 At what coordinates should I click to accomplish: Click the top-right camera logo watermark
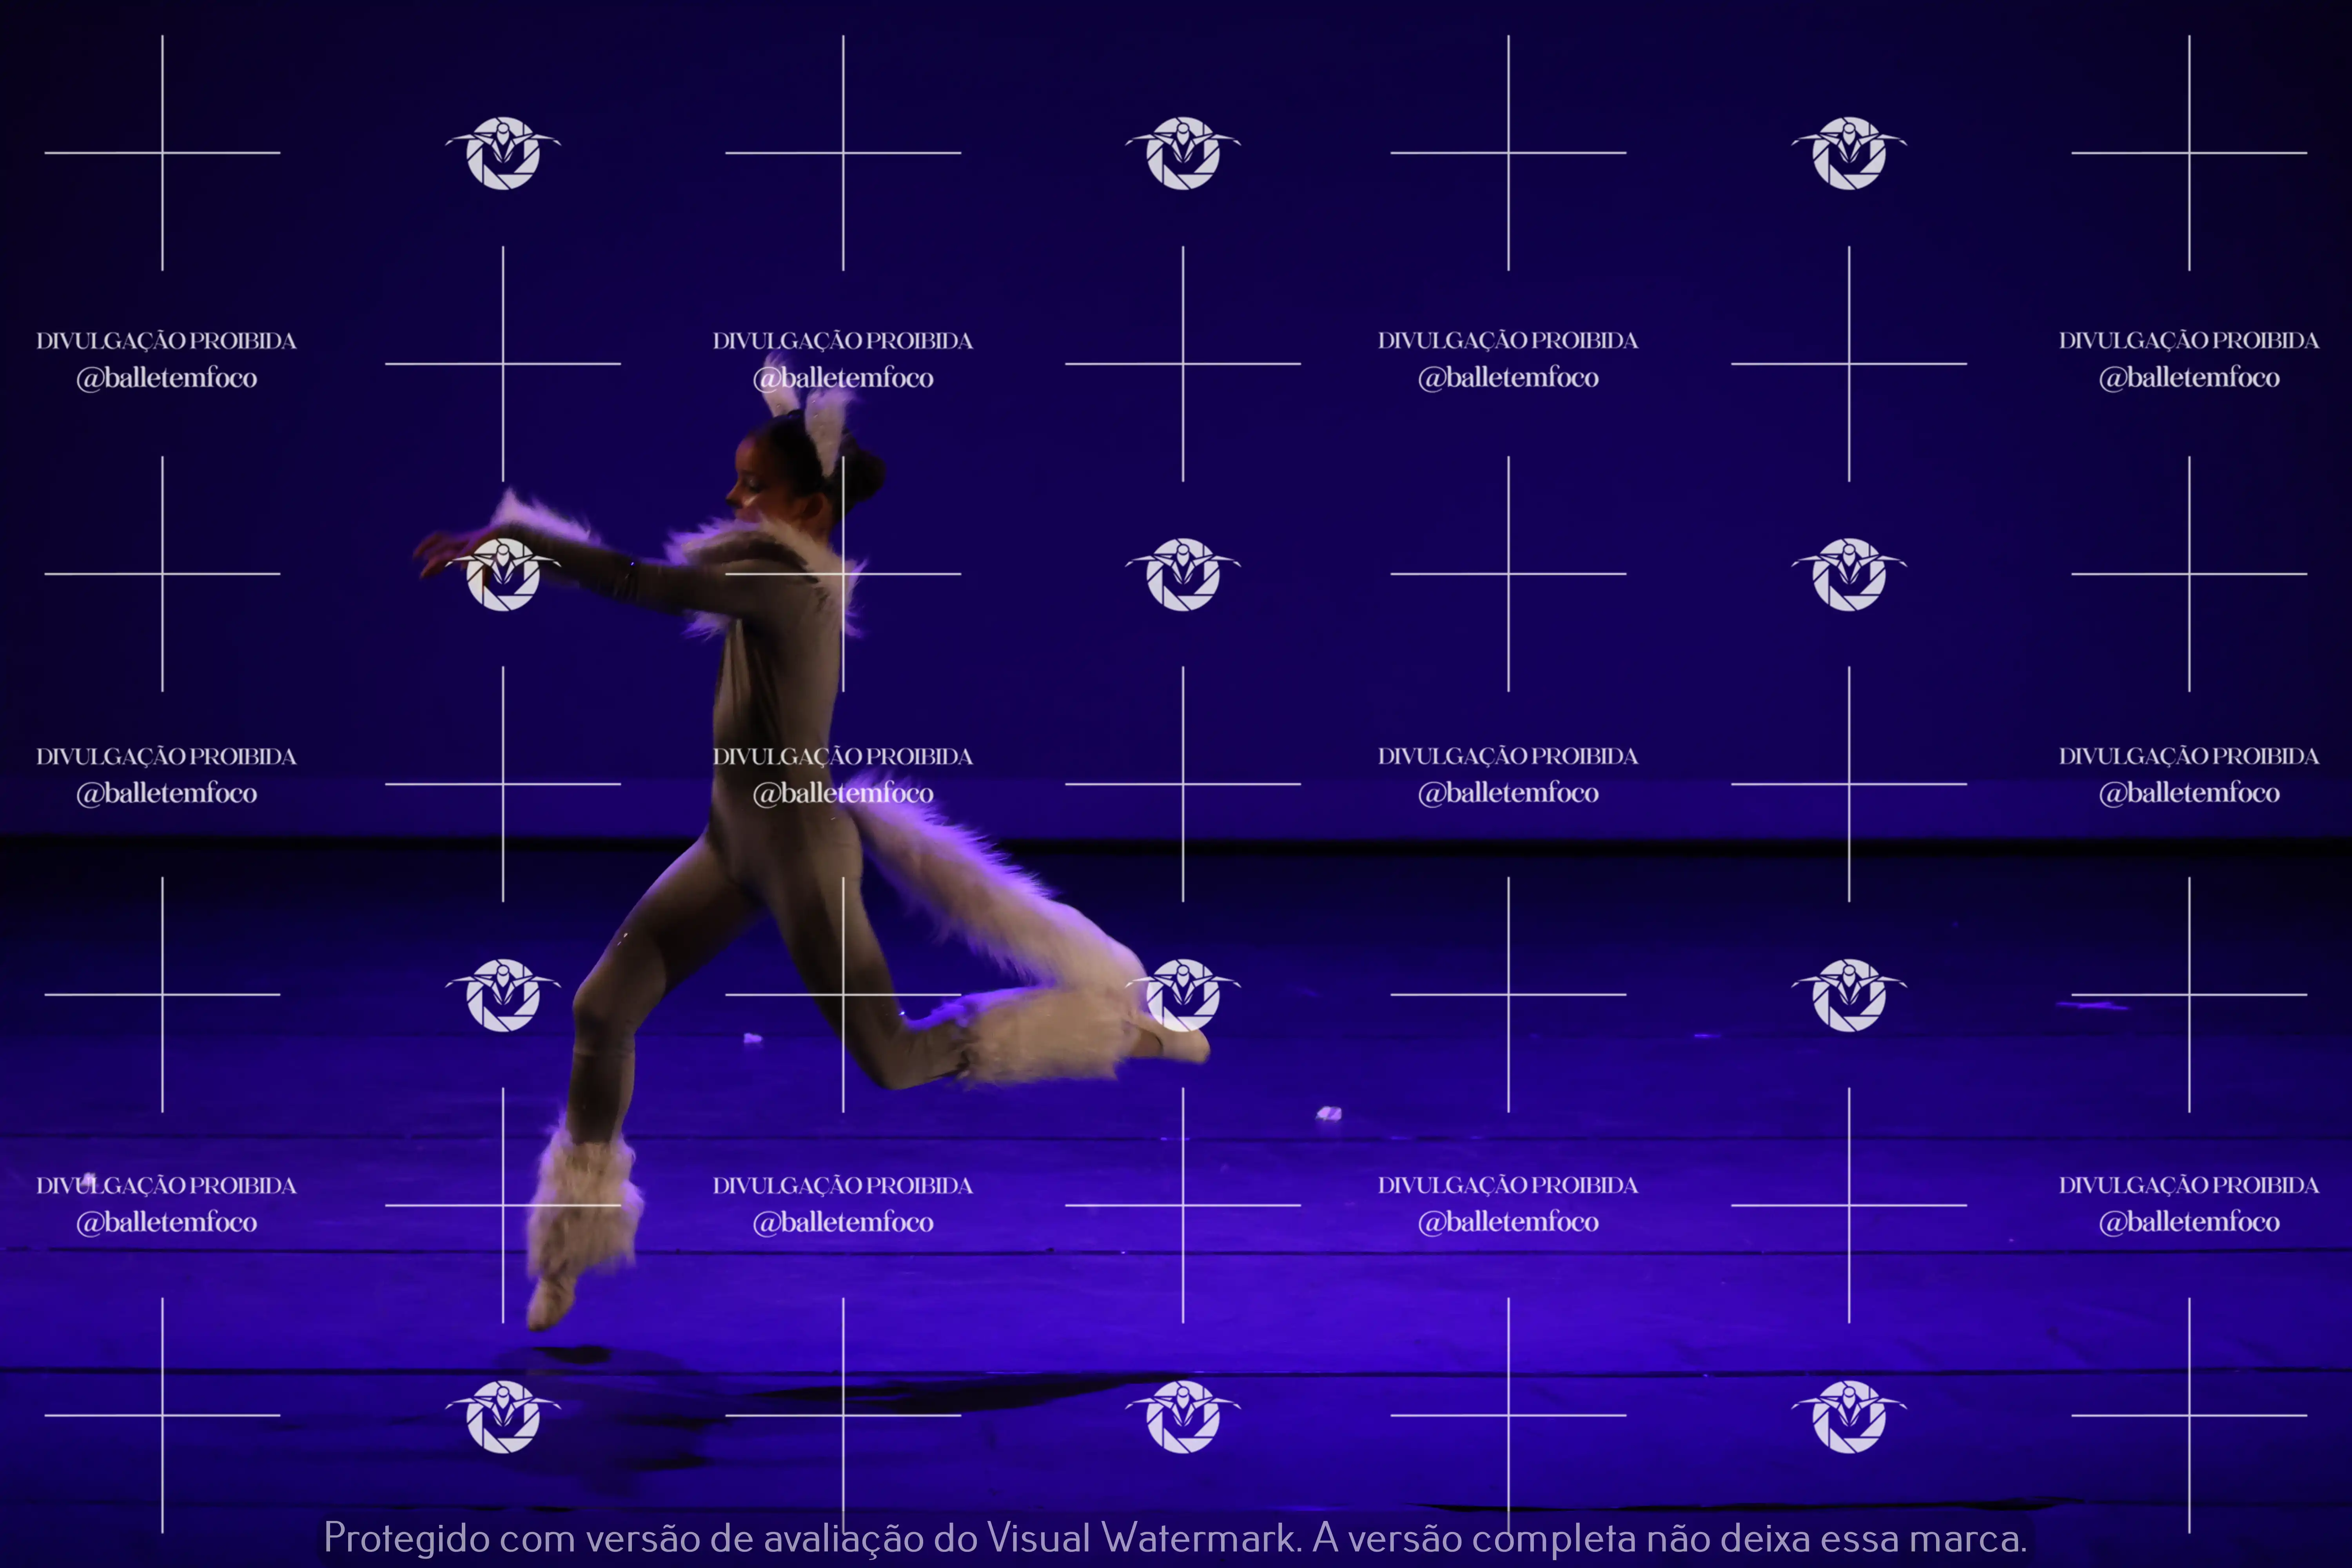click(1849, 153)
